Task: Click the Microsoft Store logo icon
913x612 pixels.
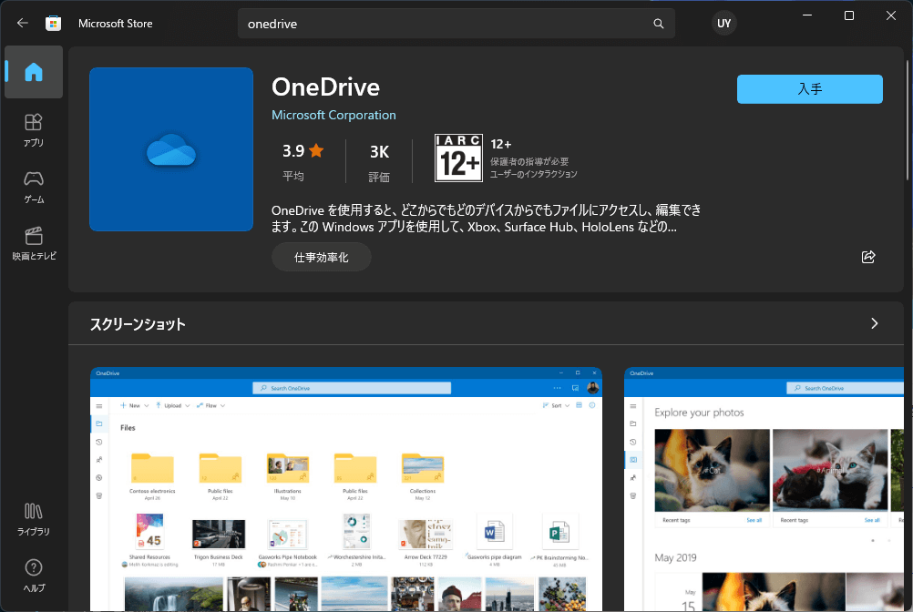Action: coord(54,23)
